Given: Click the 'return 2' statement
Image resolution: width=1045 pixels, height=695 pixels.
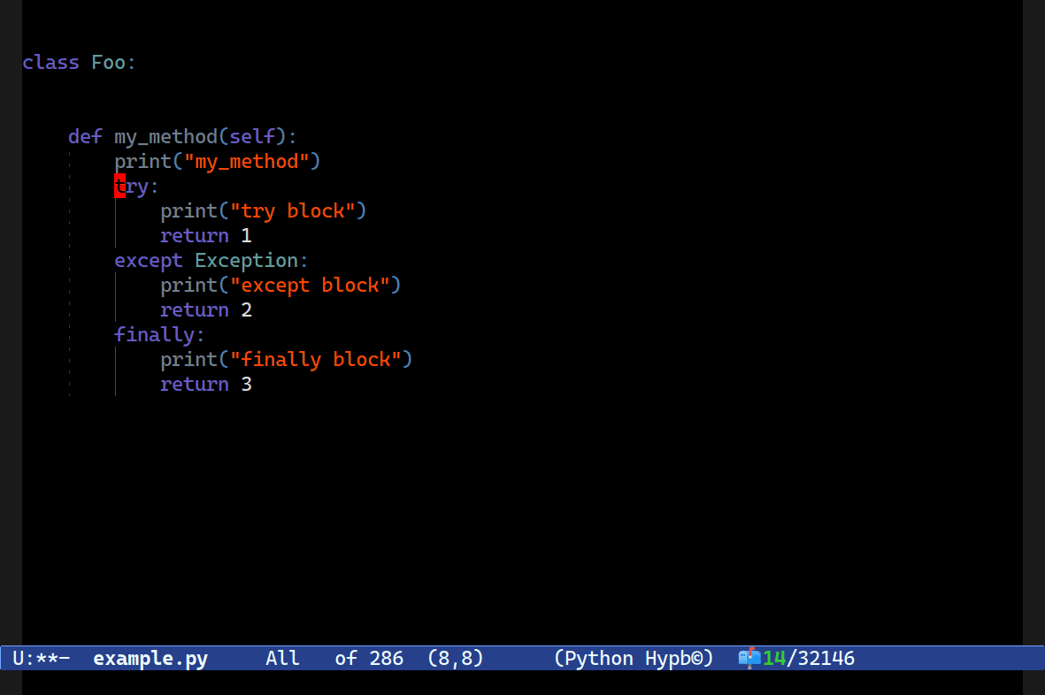Looking at the screenshot, I should click(x=206, y=310).
